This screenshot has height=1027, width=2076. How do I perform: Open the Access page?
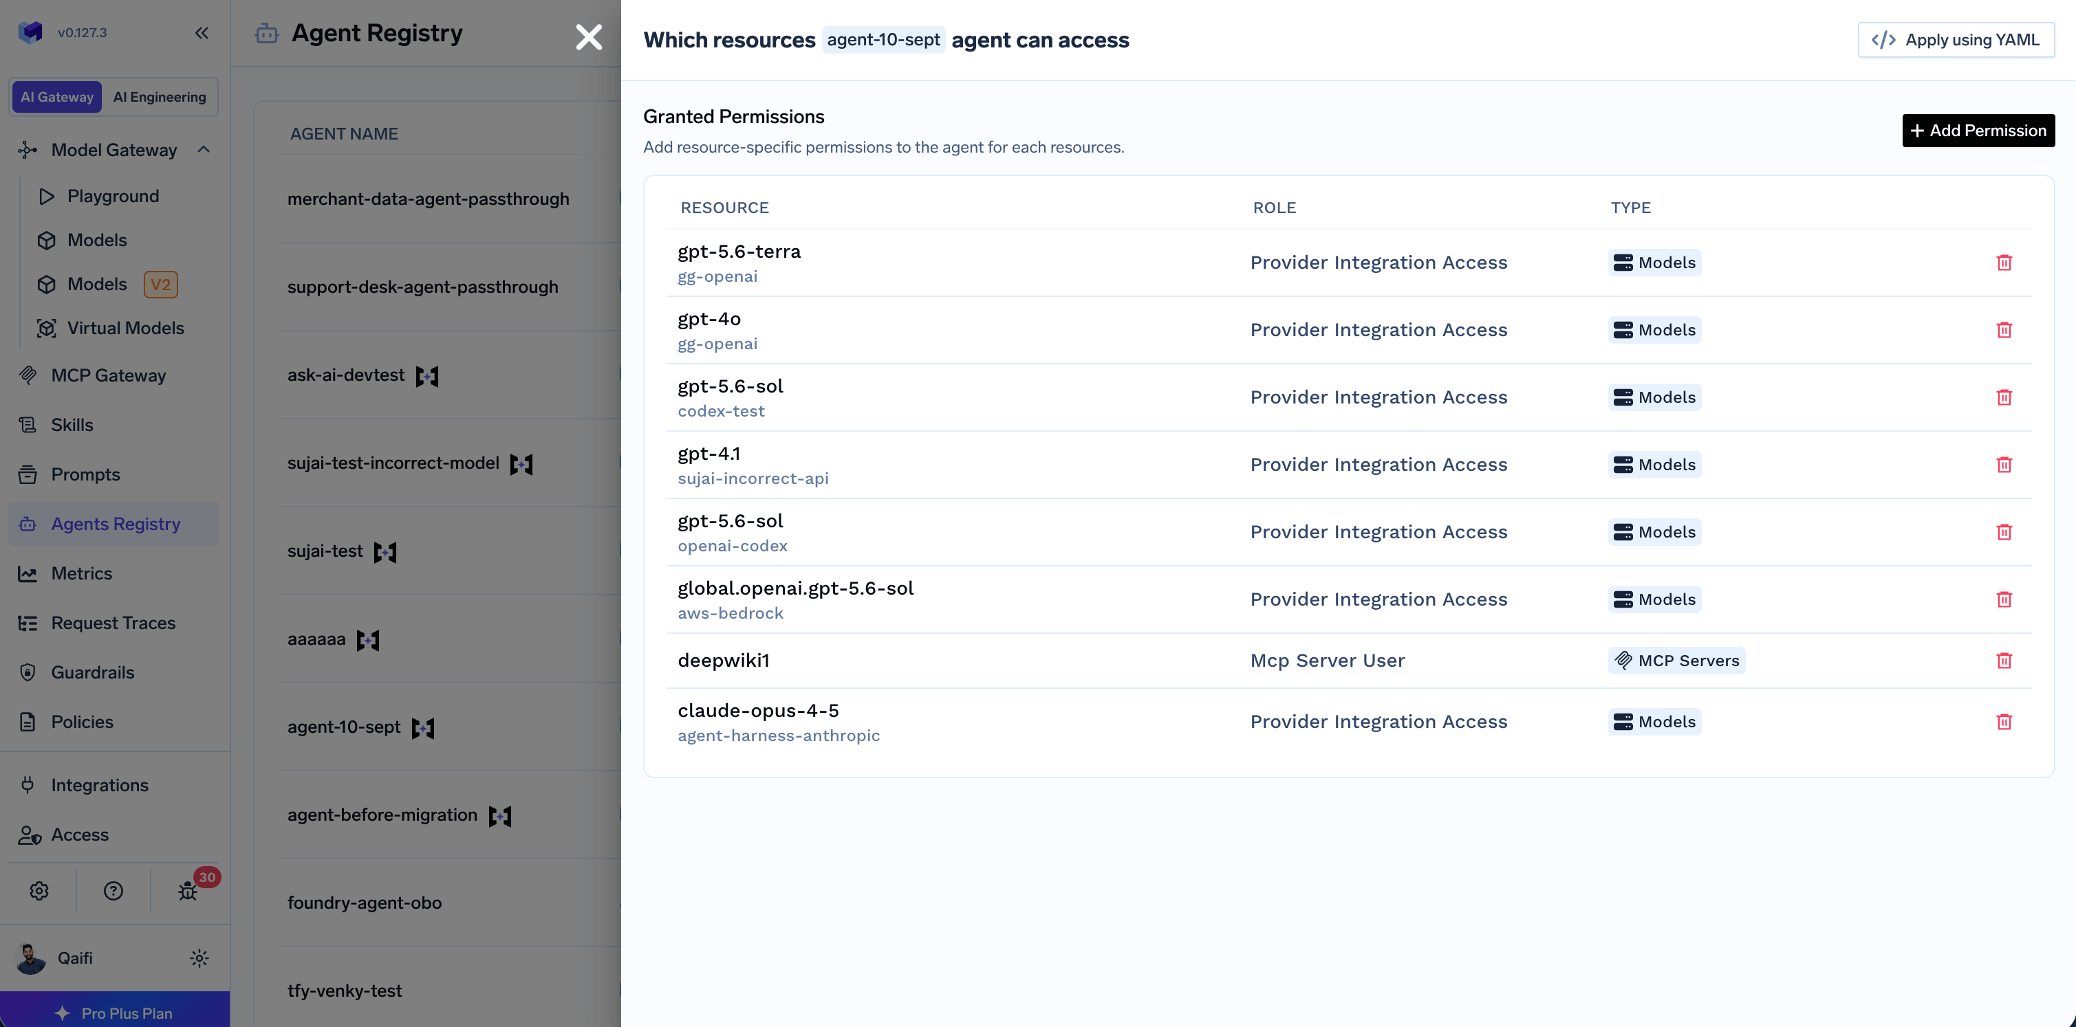tap(80, 835)
